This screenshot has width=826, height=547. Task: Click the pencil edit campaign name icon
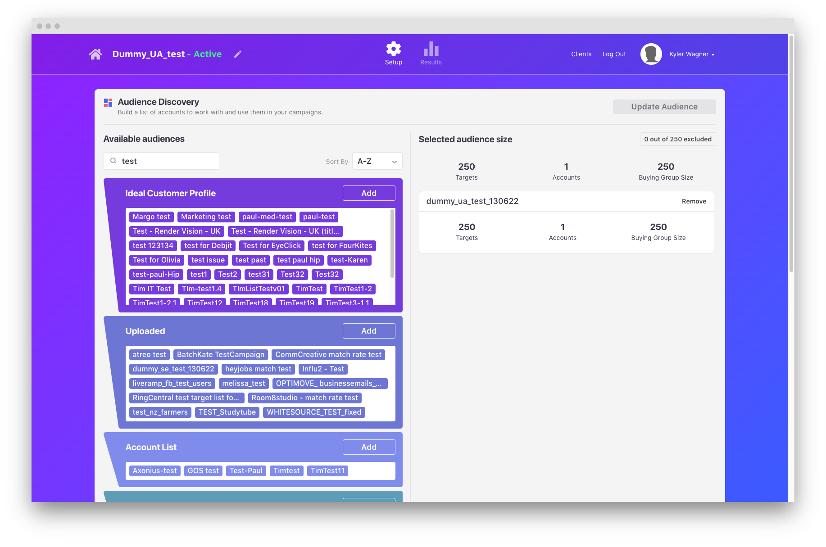(x=238, y=54)
